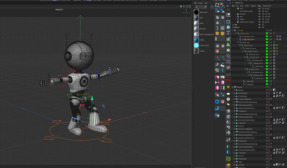Viewport: 287px width, 168px height.
Task: Open the View menu in Object Manager
Action: [247, 6]
